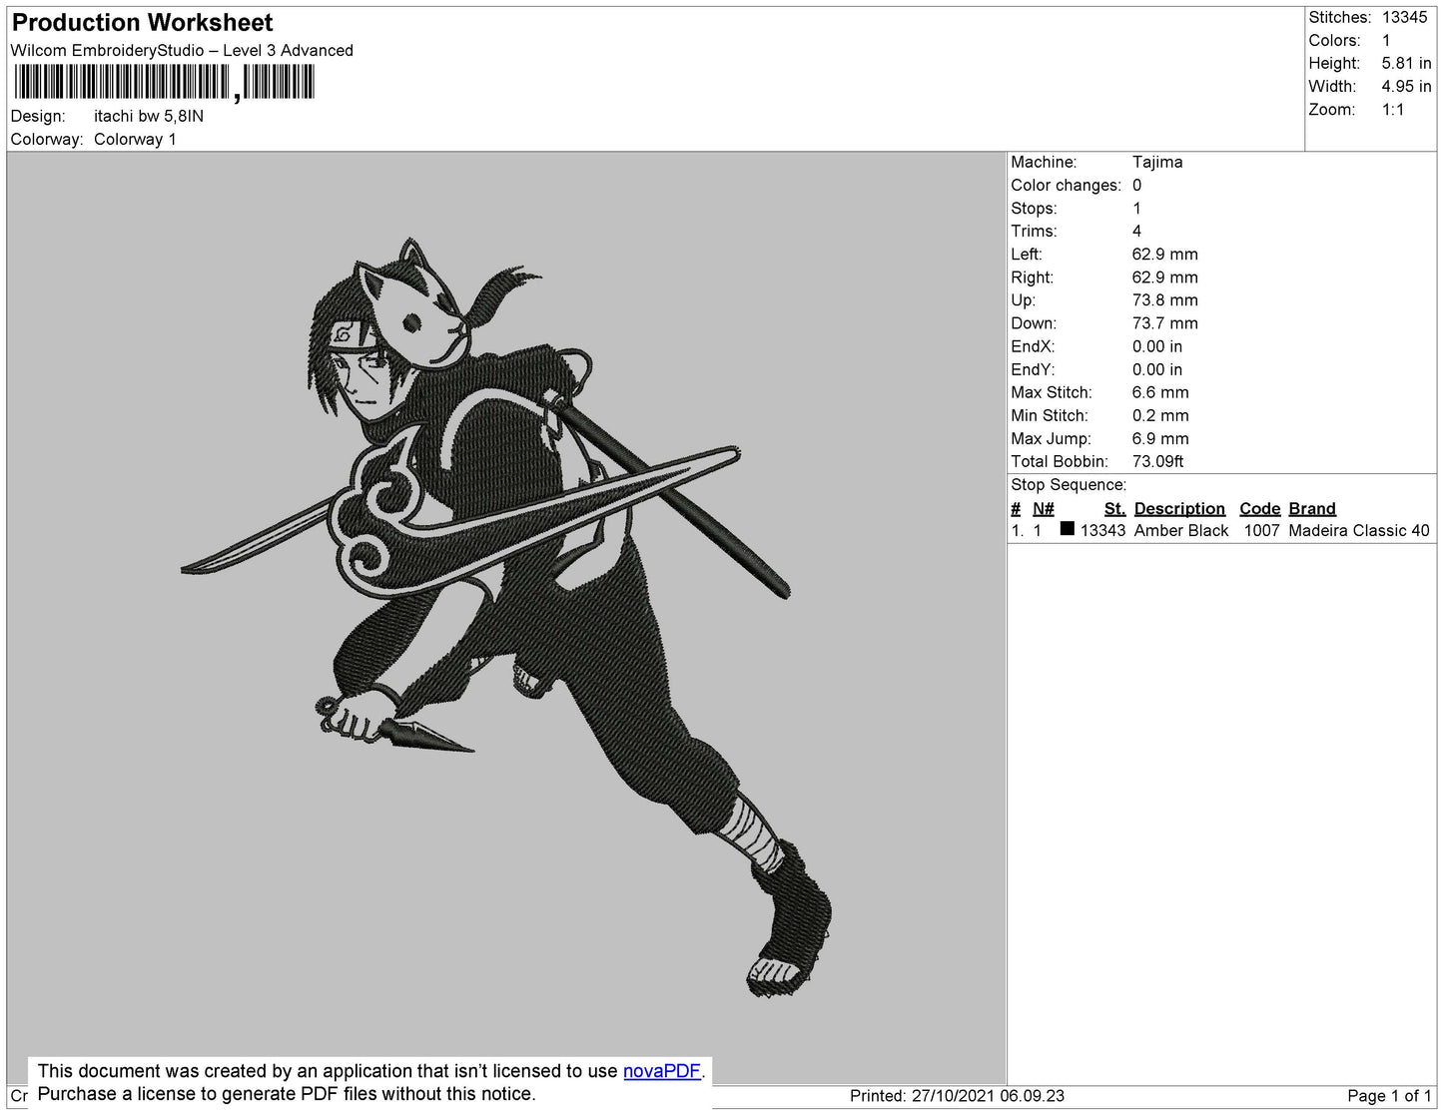Click the EndY value 0.00 in
This screenshot has height=1115, width=1443.
point(1156,369)
